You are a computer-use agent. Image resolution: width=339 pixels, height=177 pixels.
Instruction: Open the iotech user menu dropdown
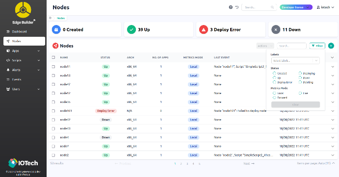pyautogui.click(x=325, y=7)
